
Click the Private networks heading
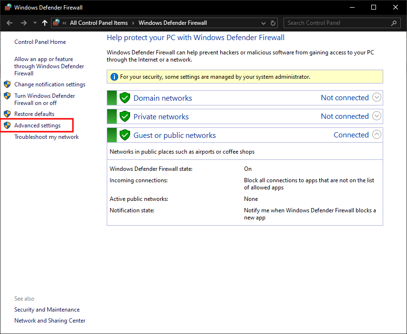161,117
